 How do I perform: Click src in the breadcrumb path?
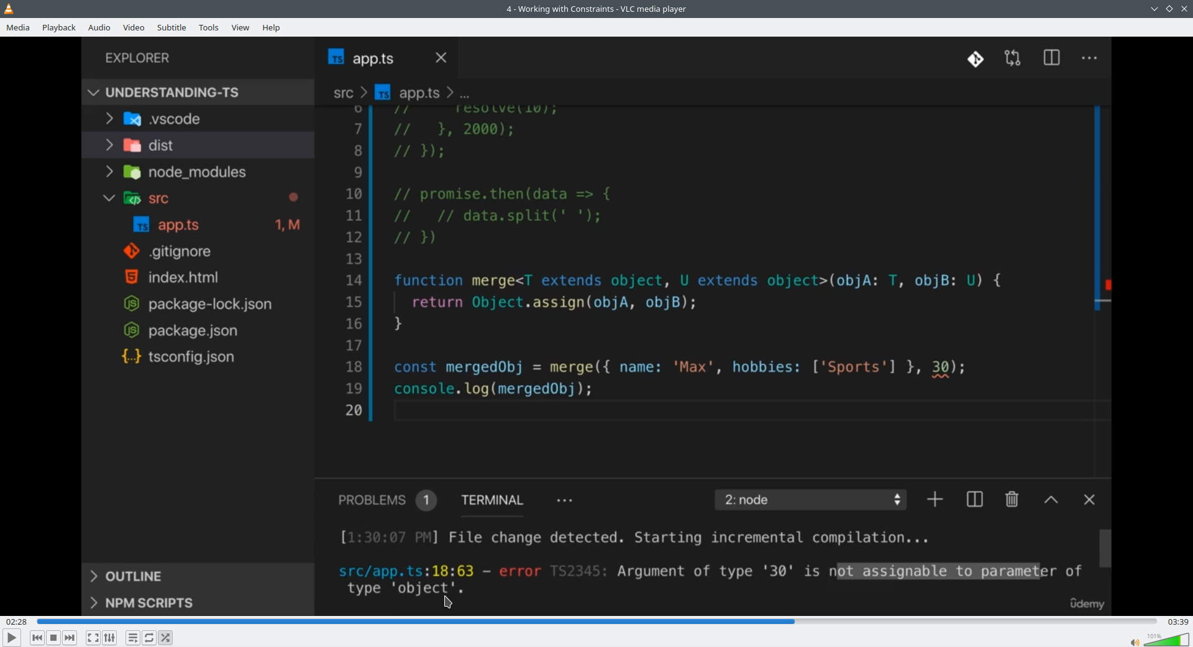pyautogui.click(x=343, y=93)
